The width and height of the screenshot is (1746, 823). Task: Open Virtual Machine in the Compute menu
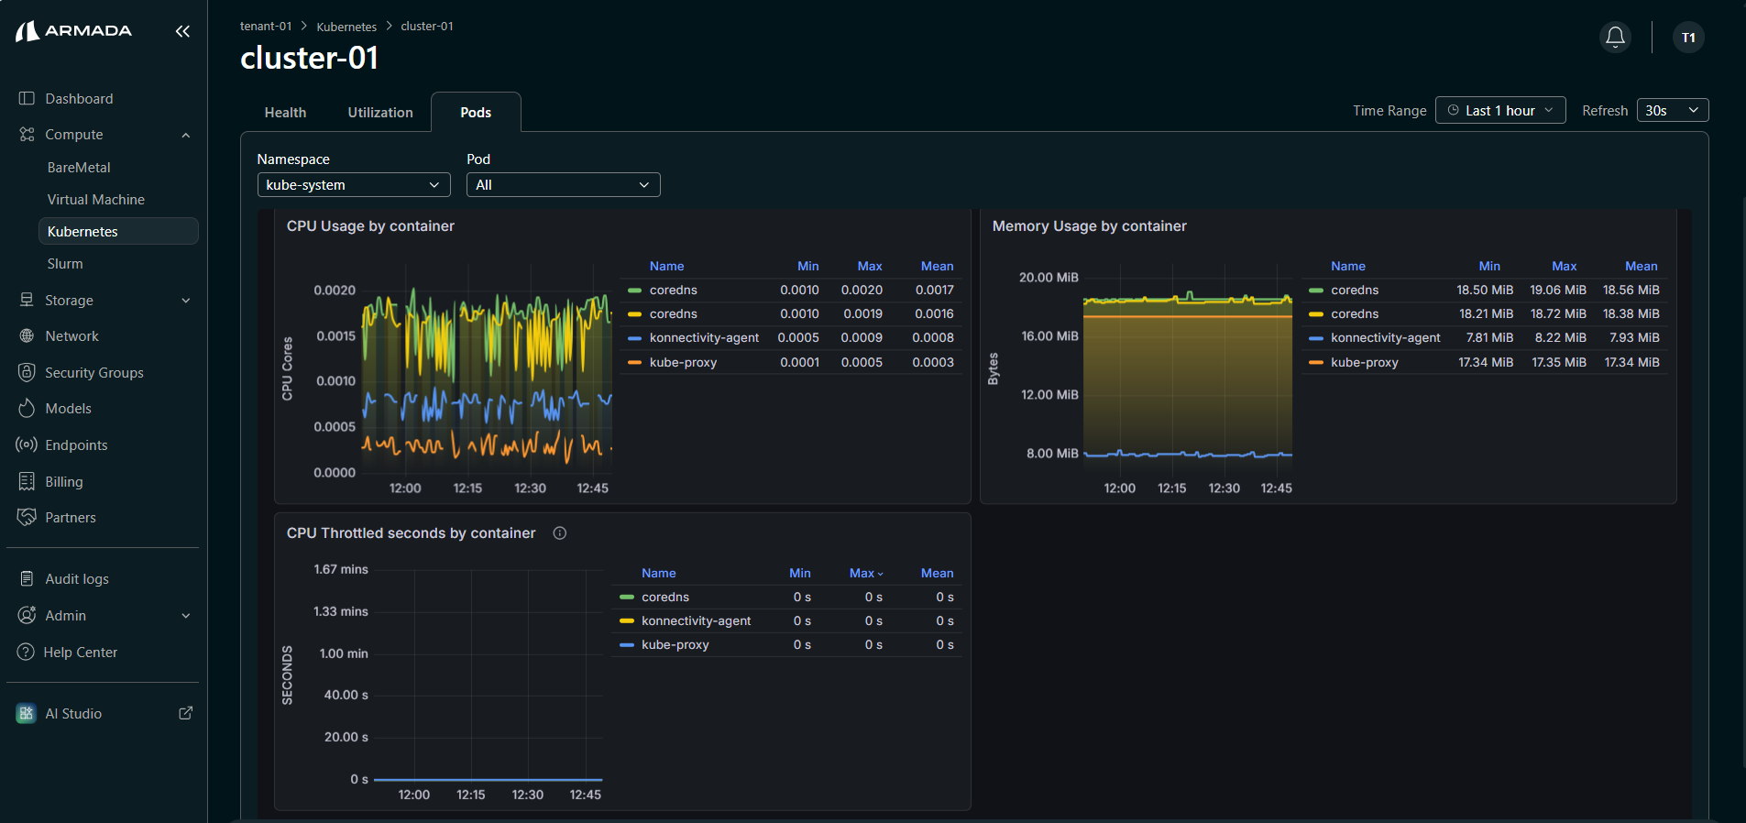click(x=96, y=200)
